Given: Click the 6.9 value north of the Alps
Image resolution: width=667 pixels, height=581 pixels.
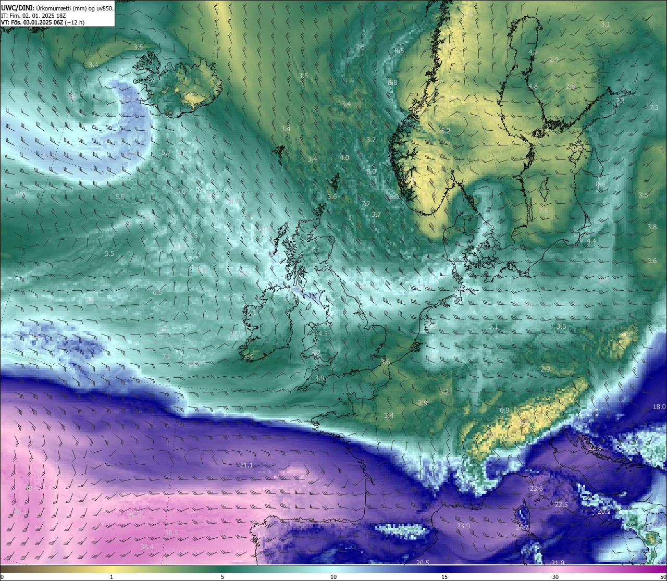Looking at the screenshot, I should pos(504,411).
